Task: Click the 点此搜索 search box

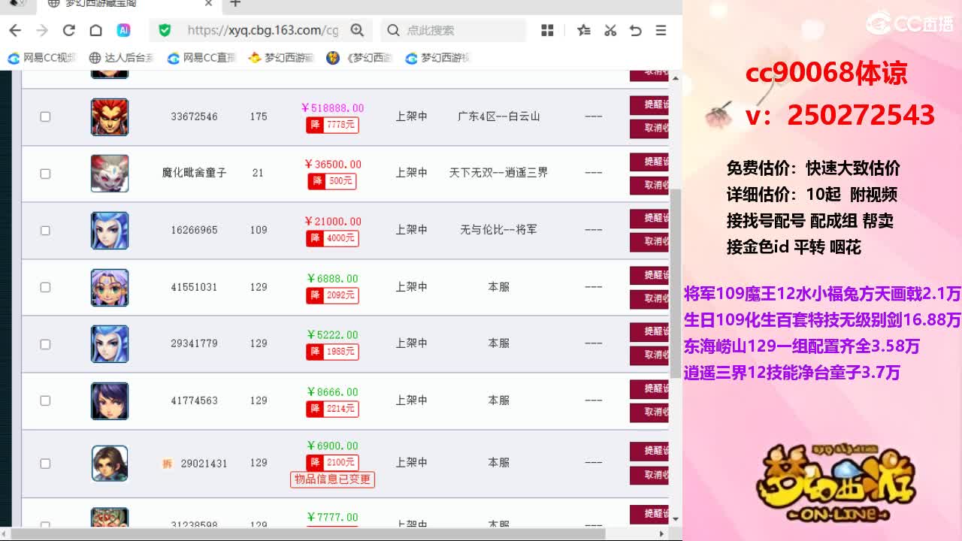Action: [455, 30]
